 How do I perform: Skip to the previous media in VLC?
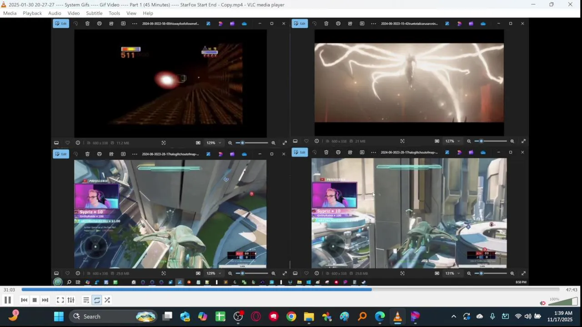(24, 300)
